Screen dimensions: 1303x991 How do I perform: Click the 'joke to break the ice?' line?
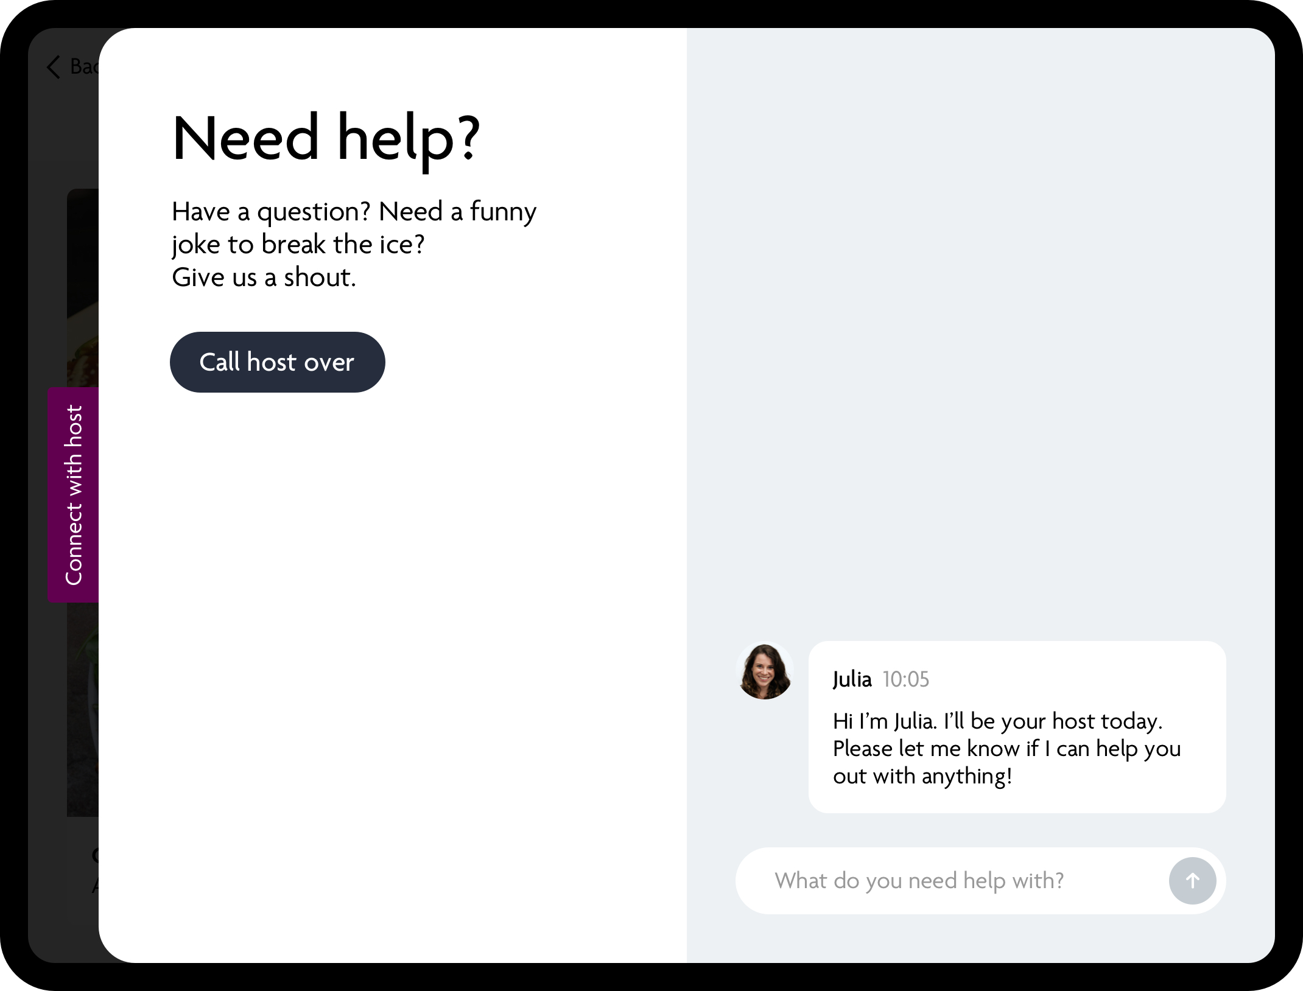click(x=298, y=245)
